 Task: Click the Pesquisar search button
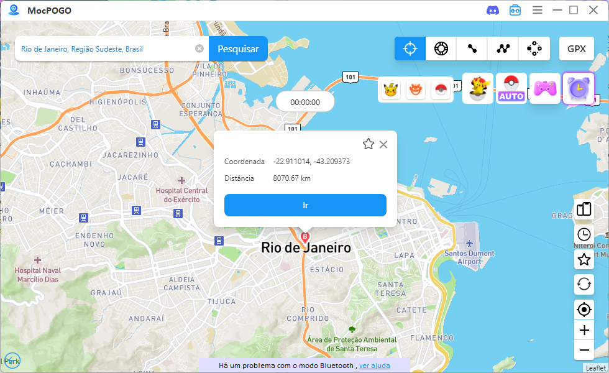click(x=238, y=48)
